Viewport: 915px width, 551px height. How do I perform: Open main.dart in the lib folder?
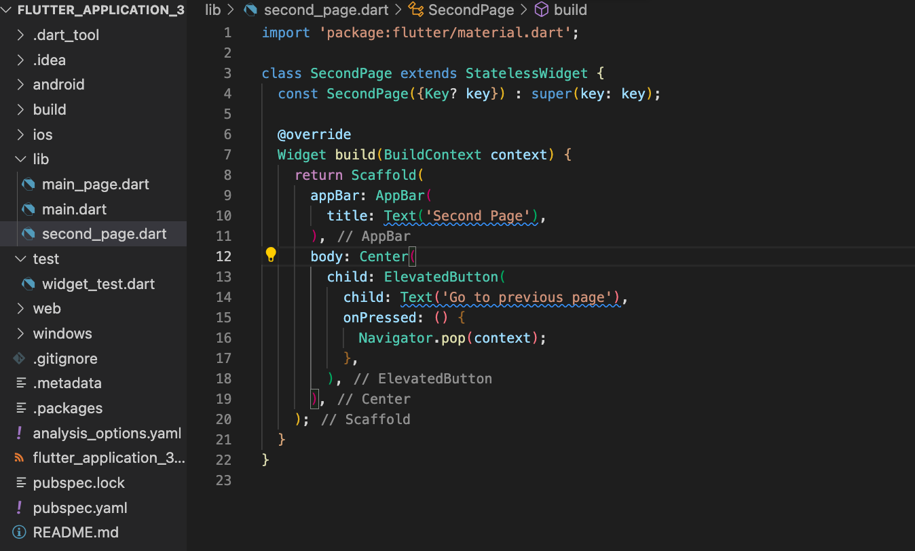[75, 209]
